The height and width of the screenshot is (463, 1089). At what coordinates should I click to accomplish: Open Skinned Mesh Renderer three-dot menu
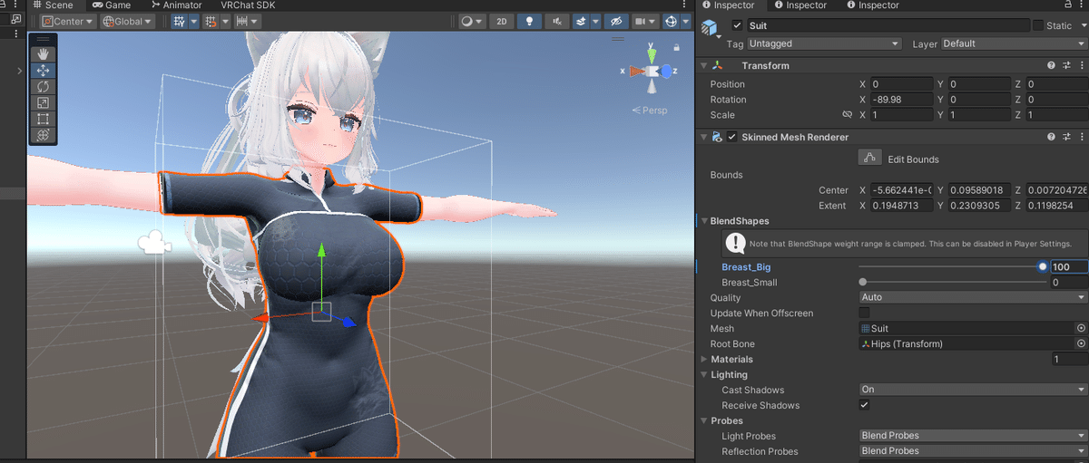click(x=1081, y=137)
